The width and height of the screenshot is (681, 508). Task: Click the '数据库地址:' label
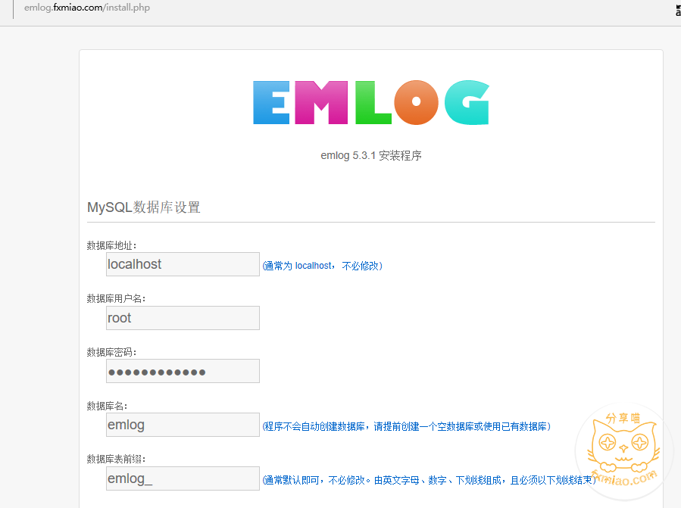[x=111, y=246]
